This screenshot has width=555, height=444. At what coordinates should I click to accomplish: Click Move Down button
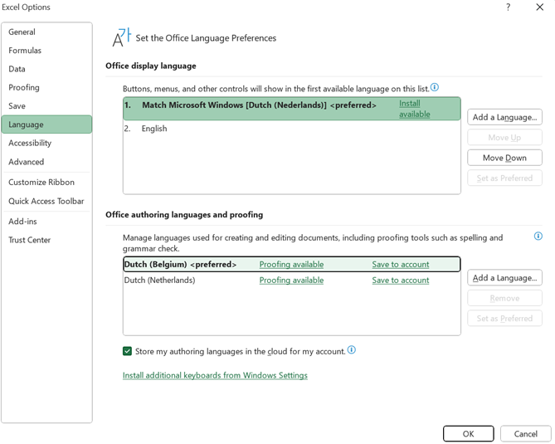(504, 158)
